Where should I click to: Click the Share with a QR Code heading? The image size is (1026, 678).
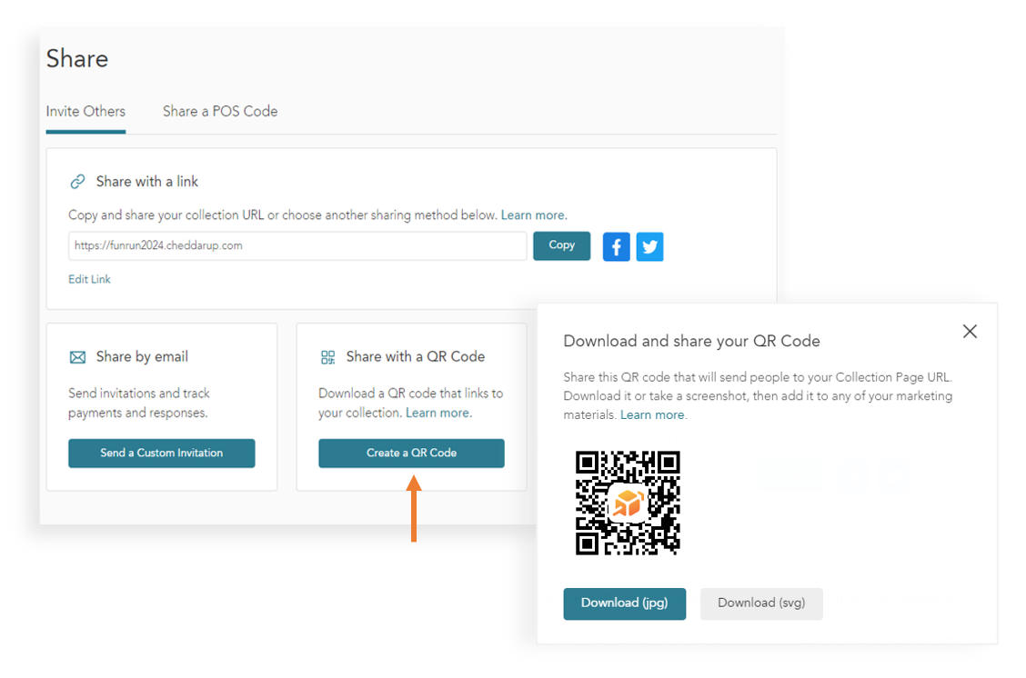415,357
